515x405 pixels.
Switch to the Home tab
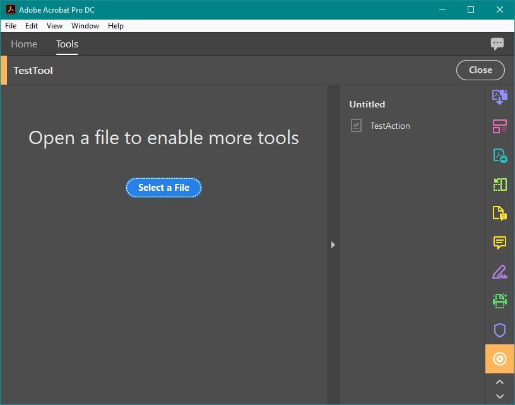coord(24,44)
